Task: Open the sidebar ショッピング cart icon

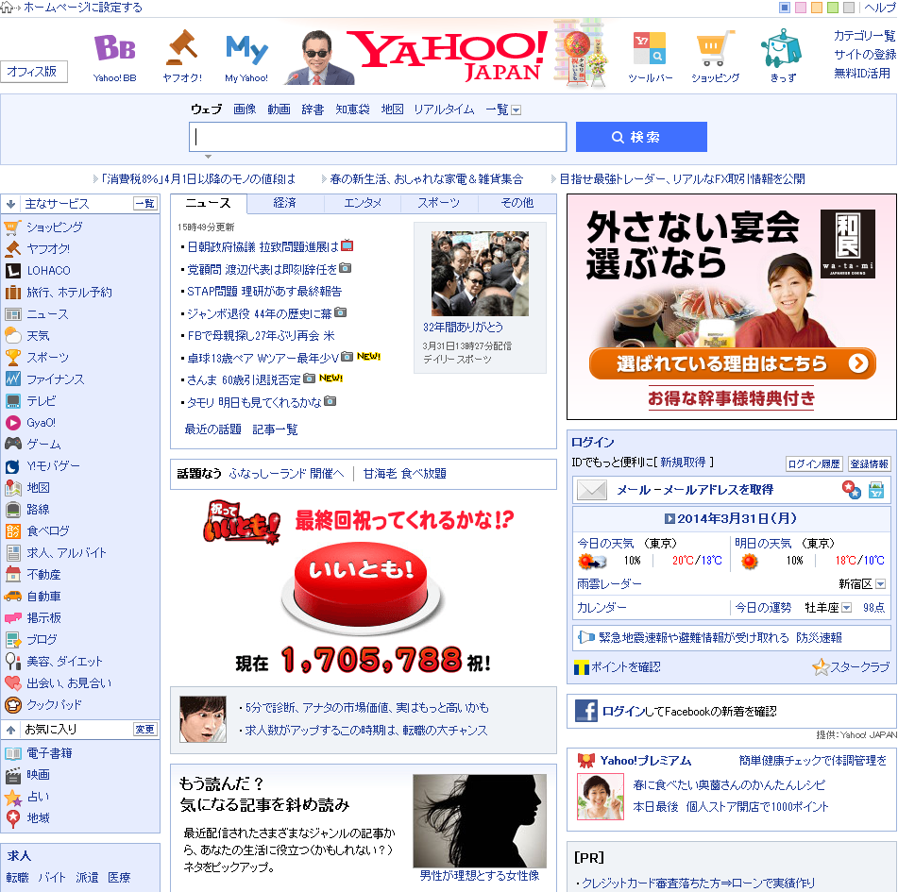Action: (12, 227)
